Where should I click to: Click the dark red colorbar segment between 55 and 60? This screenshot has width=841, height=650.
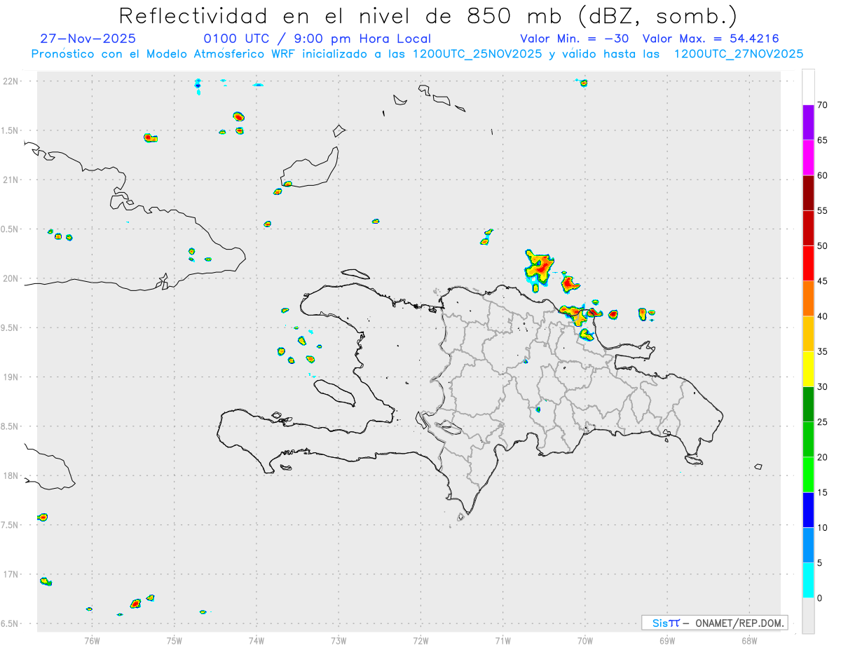(x=808, y=193)
